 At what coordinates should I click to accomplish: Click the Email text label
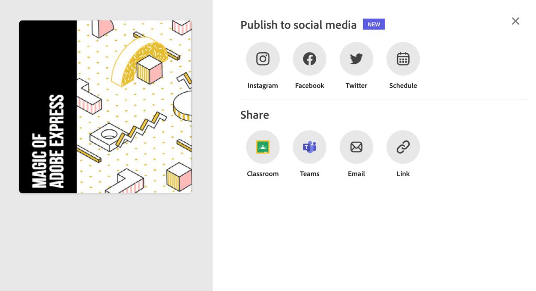356,174
